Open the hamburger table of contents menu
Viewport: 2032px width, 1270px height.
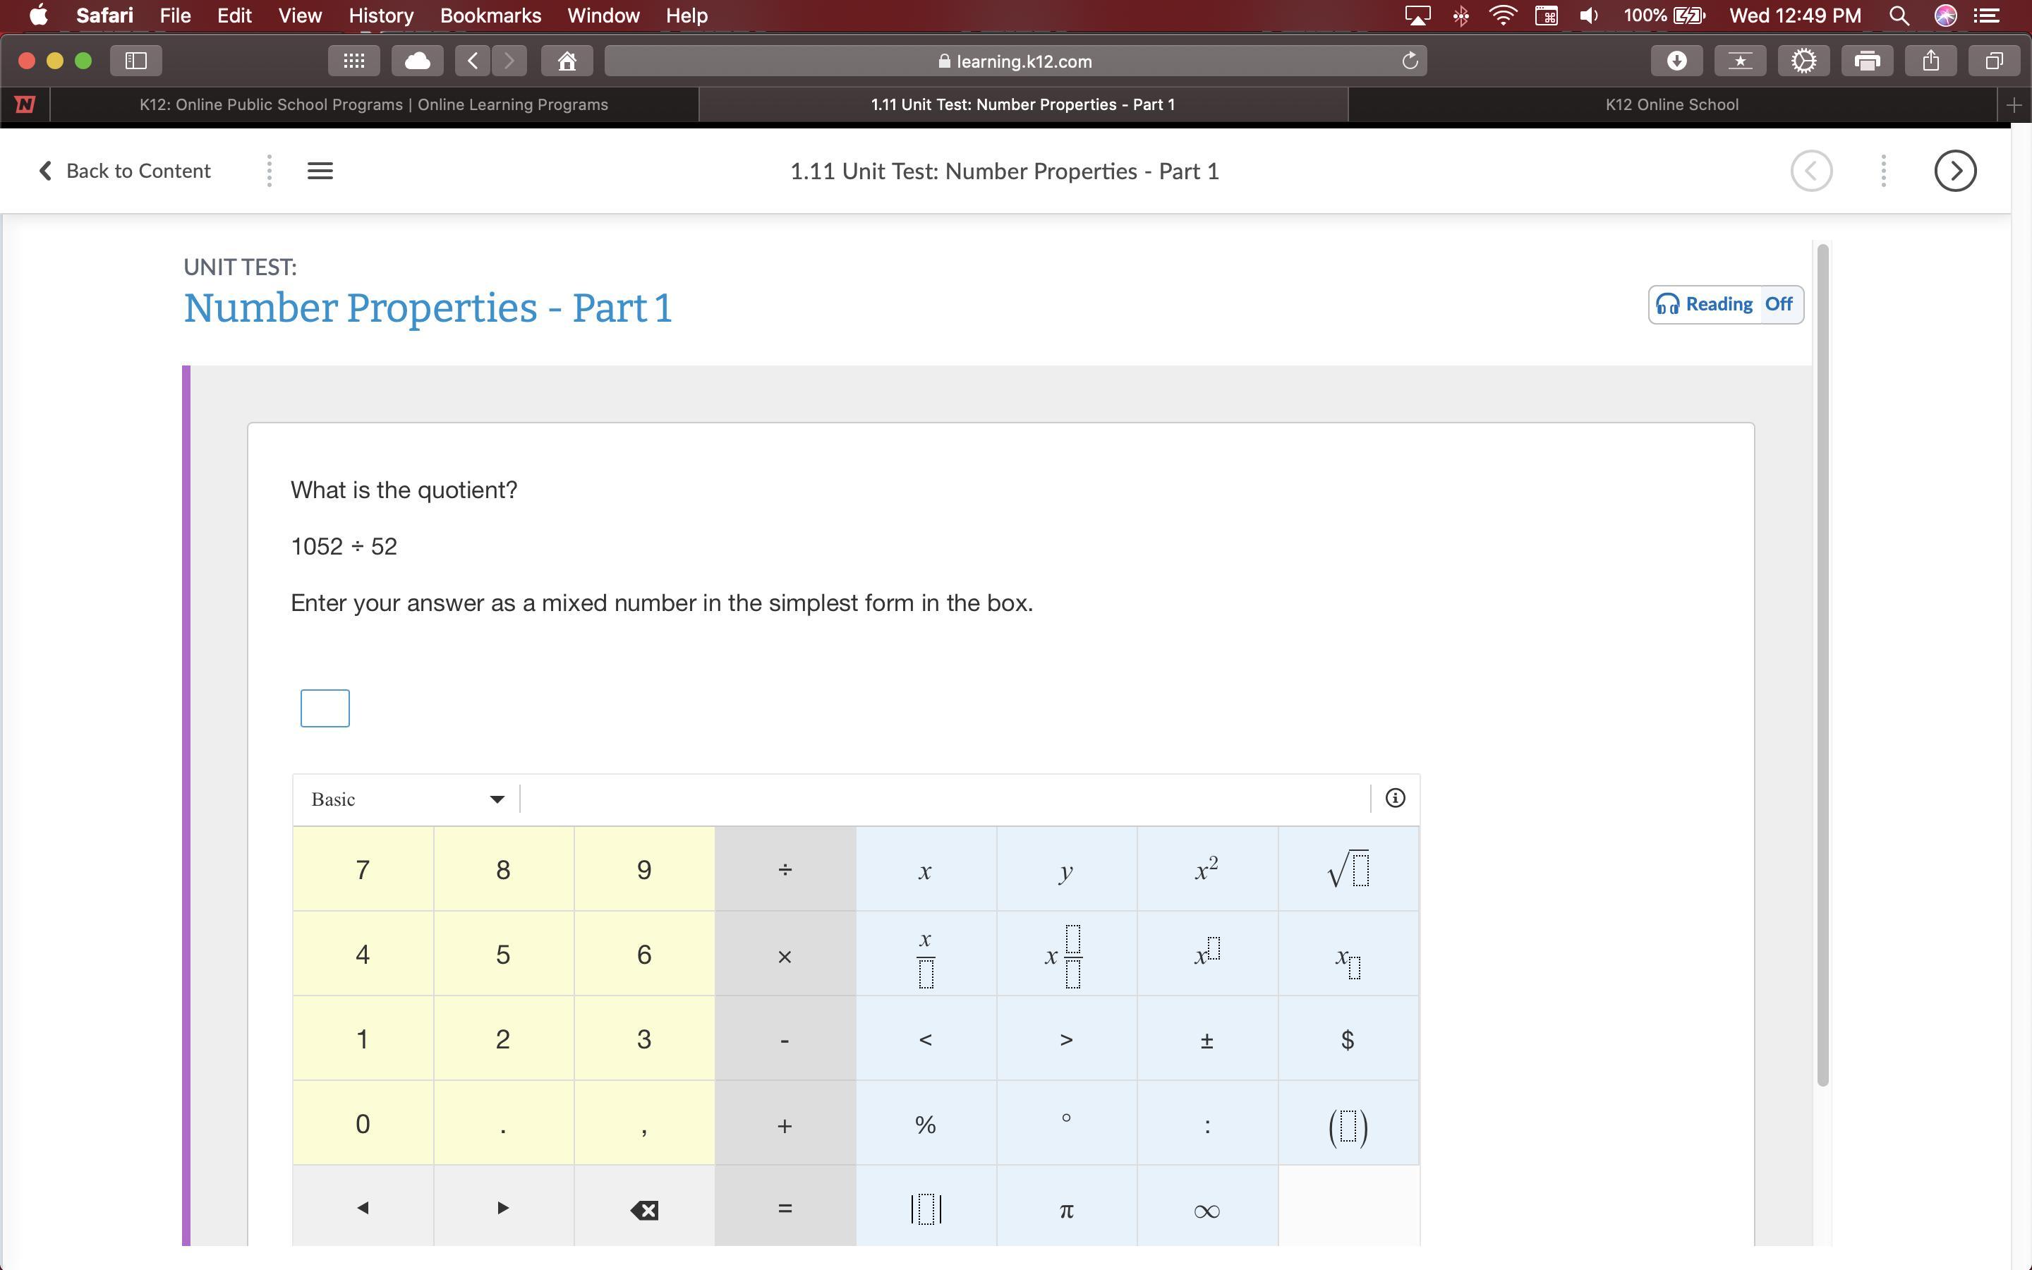point(320,171)
